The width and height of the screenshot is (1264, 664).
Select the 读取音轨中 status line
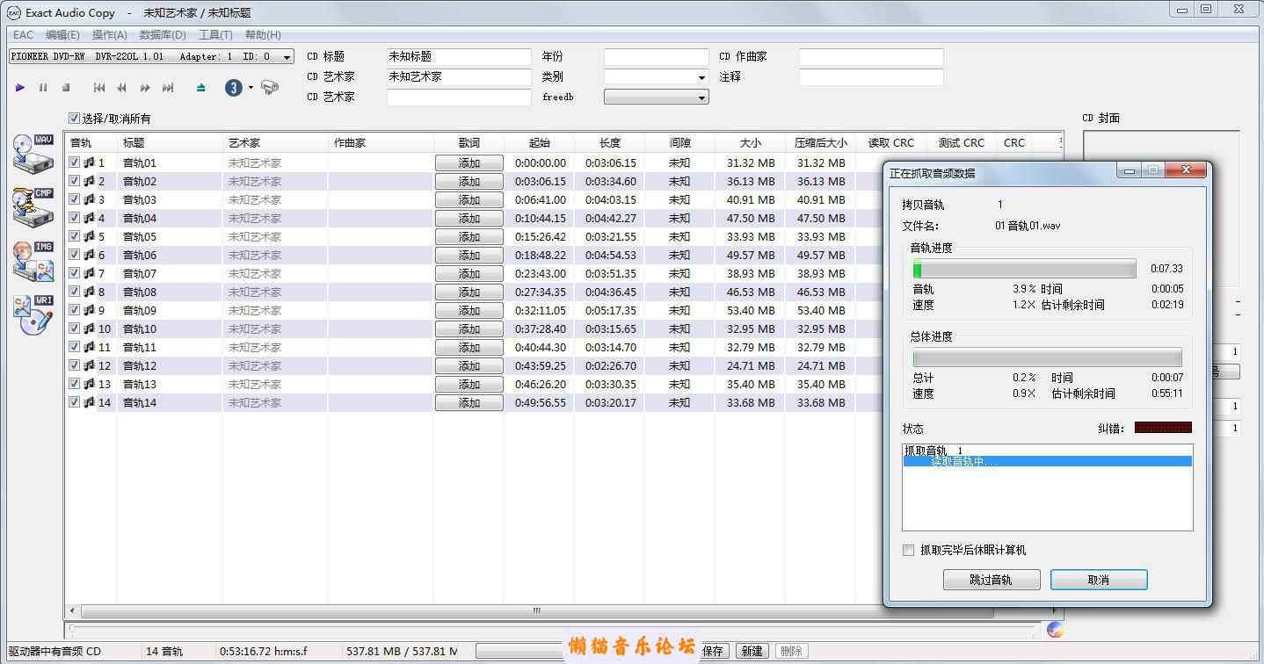(1047, 461)
